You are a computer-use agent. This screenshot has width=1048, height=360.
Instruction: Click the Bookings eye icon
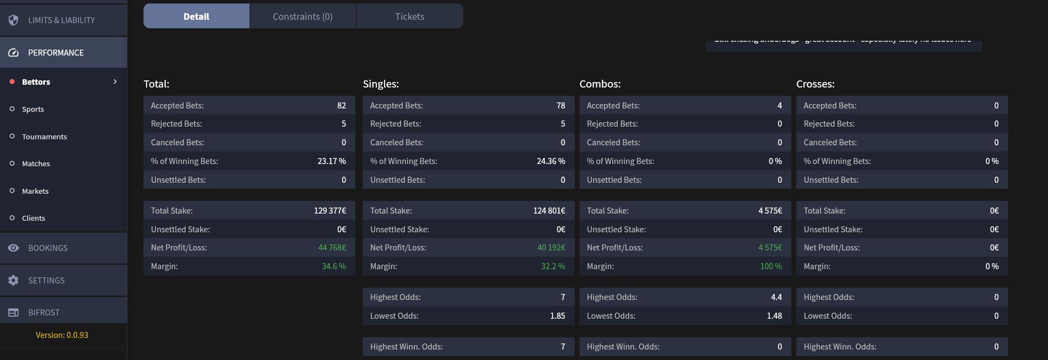click(14, 248)
